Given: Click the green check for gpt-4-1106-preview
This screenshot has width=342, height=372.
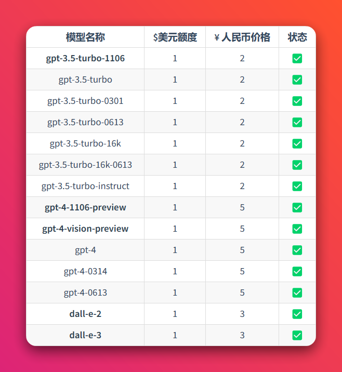Looking at the screenshot, I should tap(297, 208).
